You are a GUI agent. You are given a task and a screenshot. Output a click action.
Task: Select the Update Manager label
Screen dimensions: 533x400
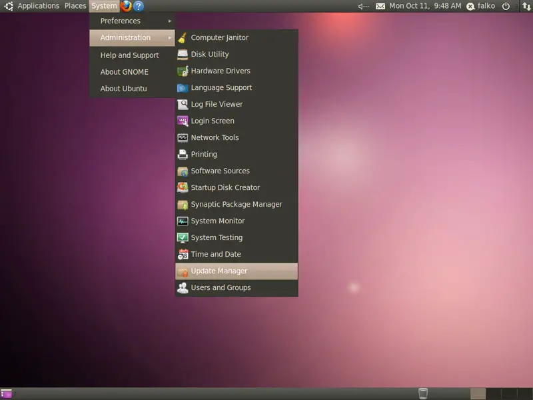coord(219,271)
